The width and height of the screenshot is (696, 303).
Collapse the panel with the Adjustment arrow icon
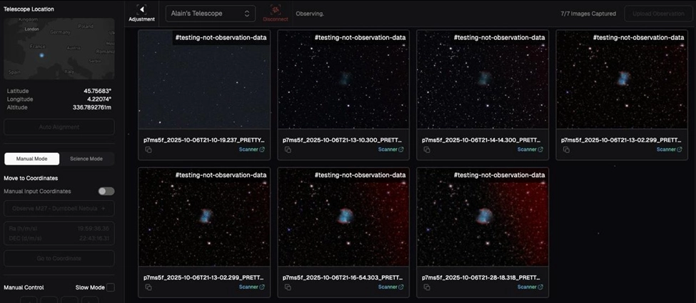tap(142, 10)
